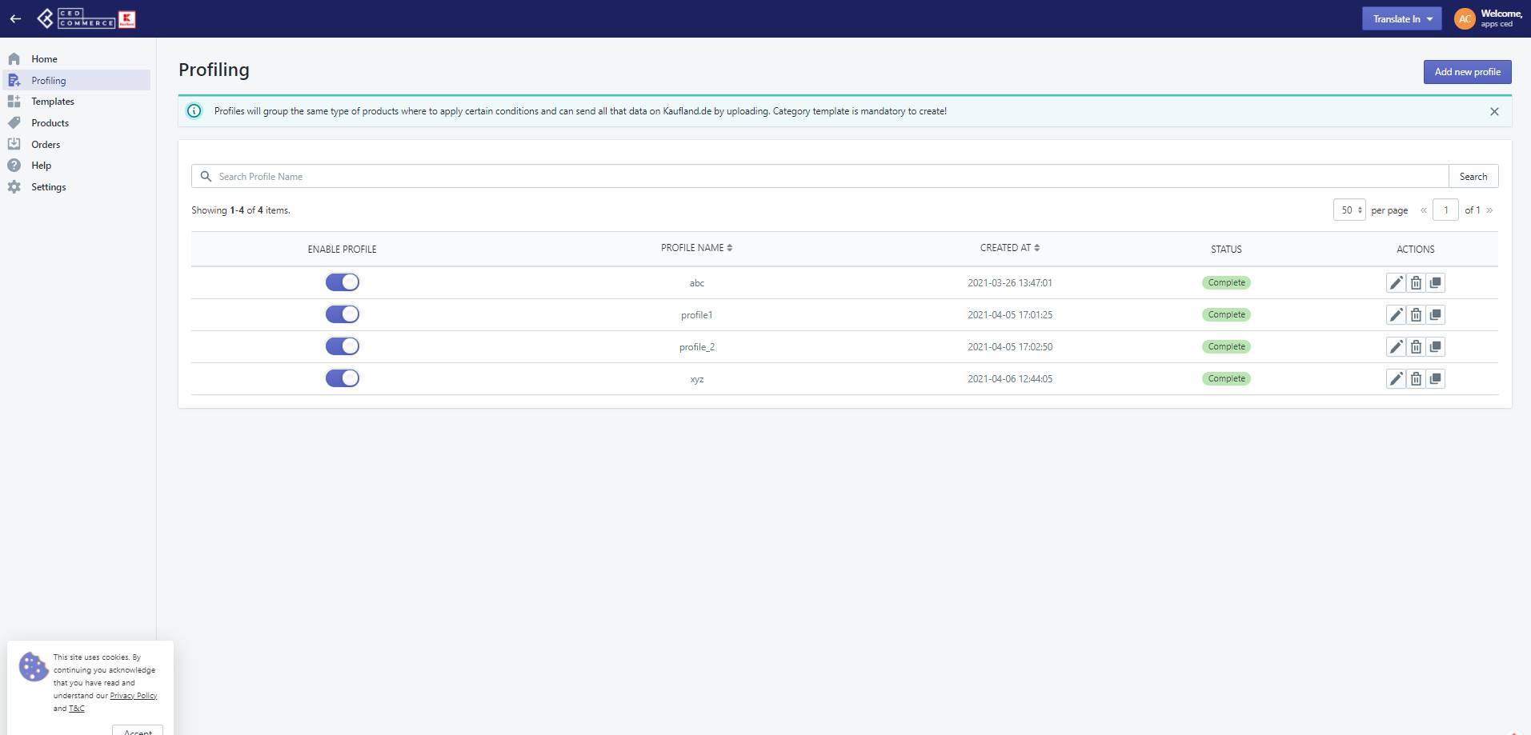The width and height of the screenshot is (1531, 735).
Task: Open the Privacy Policy link
Action: [x=133, y=696]
